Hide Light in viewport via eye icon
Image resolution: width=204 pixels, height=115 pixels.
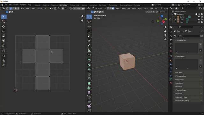(199, 22)
